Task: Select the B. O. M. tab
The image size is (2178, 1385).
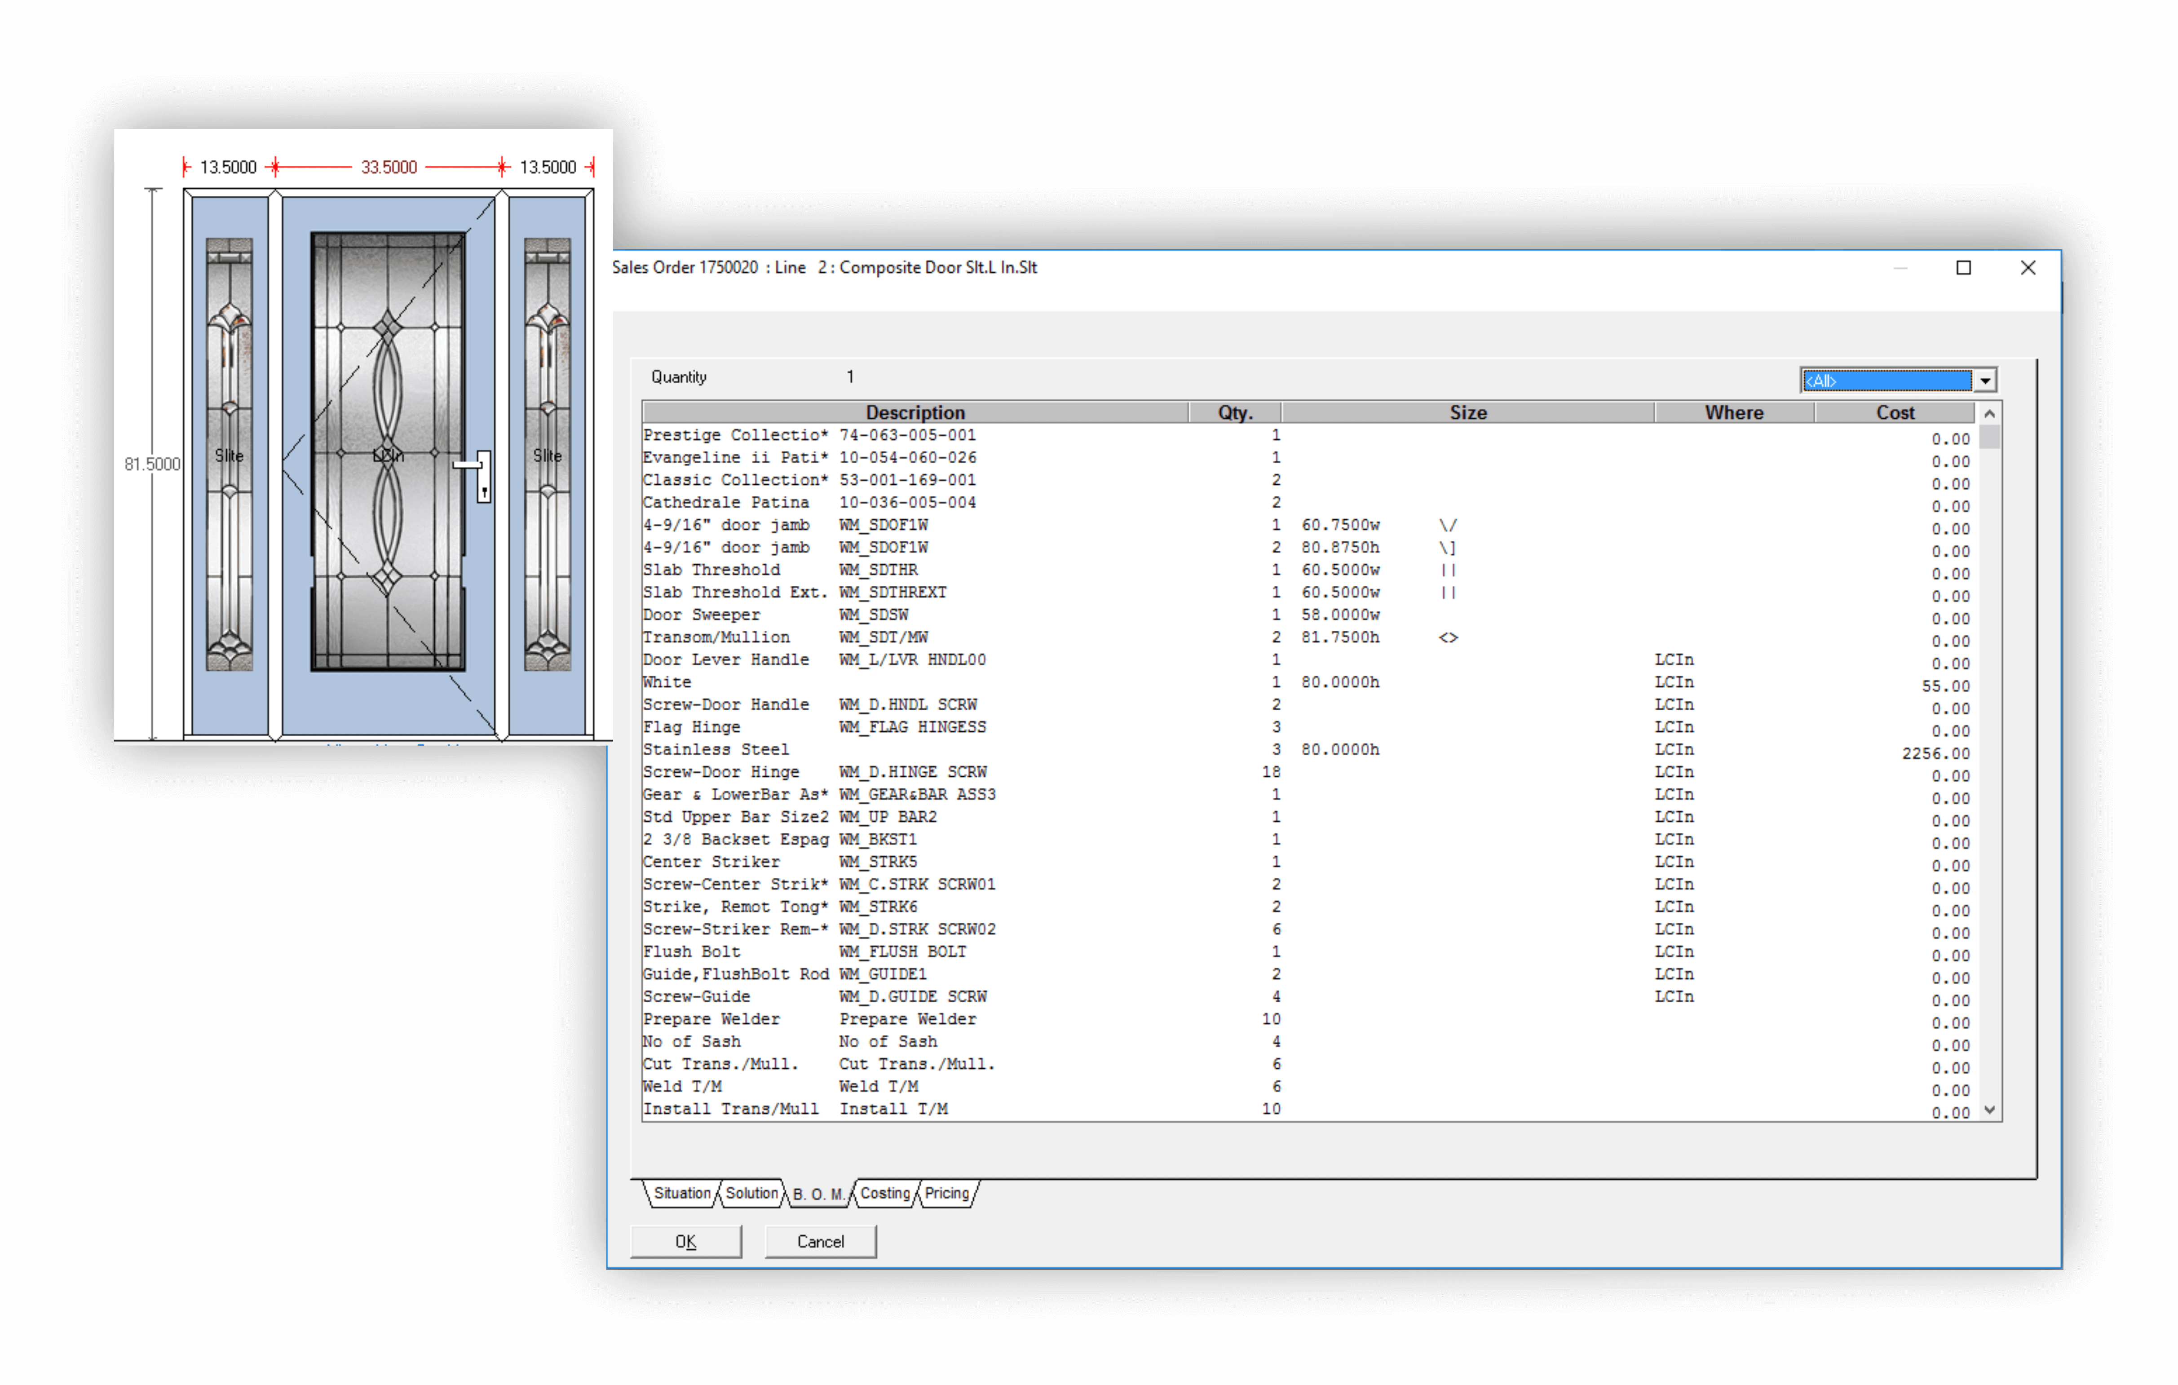Action: coord(817,1194)
